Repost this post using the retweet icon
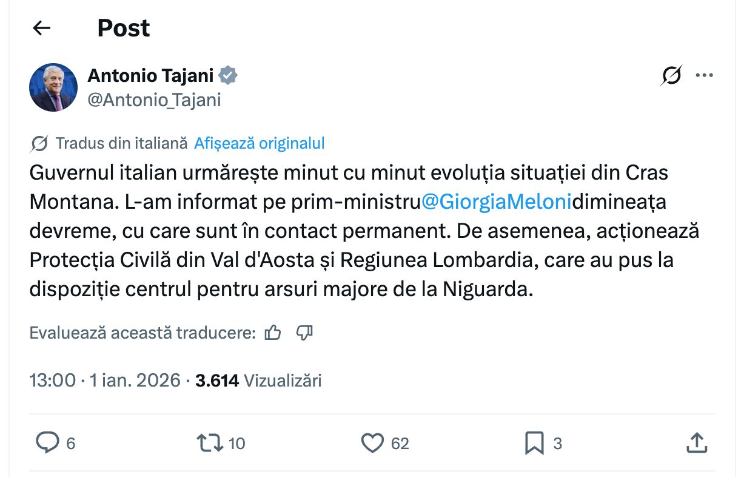The image size is (741, 477). pyautogui.click(x=210, y=443)
